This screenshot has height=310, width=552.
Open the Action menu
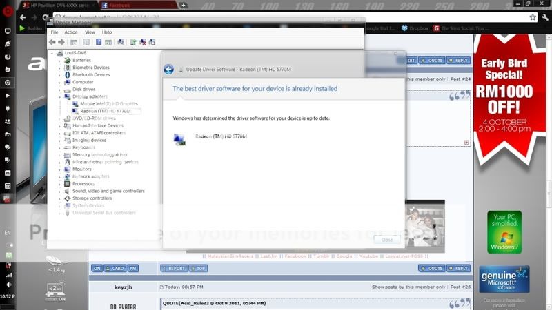coord(71,32)
